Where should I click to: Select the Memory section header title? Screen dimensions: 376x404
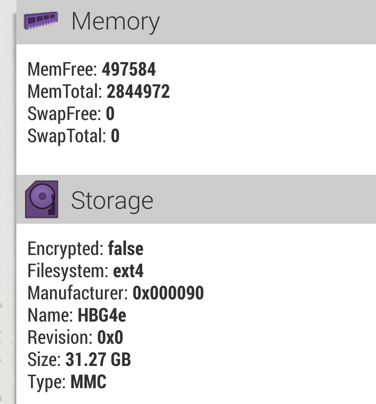point(115,21)
